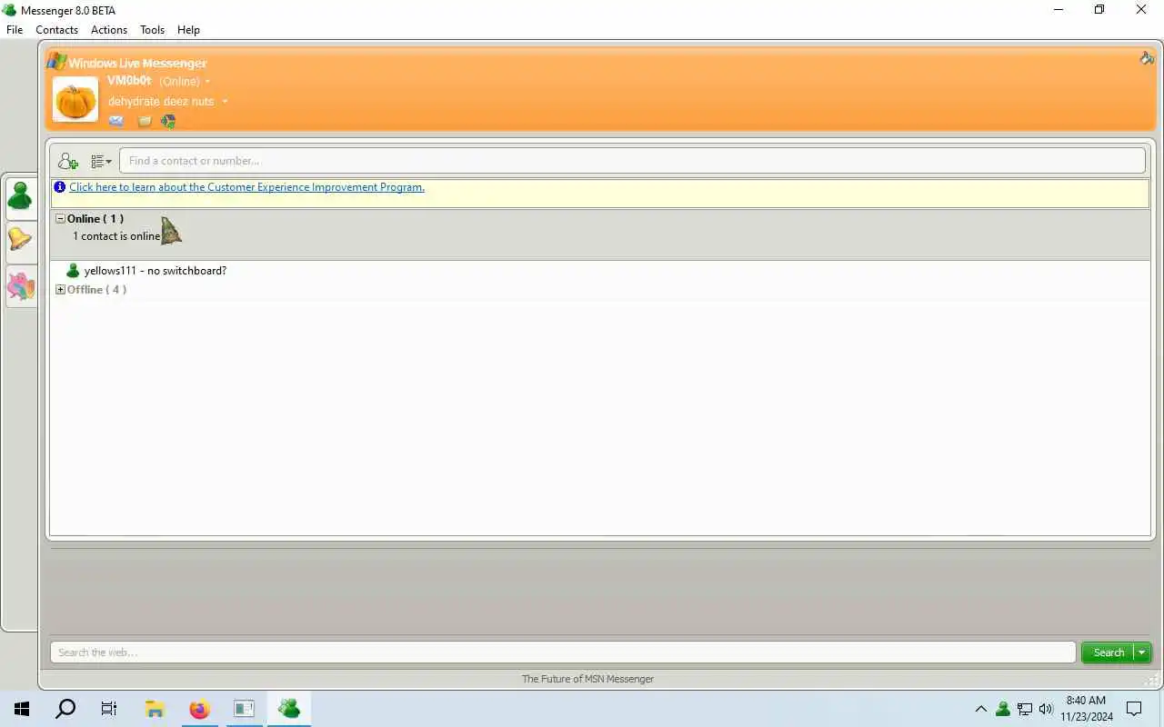The image size is (1164, 727).
Task: Click the Windows Live Messenger butterfly logo
Action: 56,62
